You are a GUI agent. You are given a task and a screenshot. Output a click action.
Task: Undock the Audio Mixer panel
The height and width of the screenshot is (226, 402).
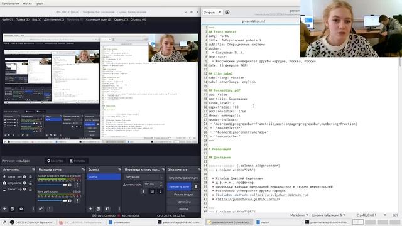84,169
